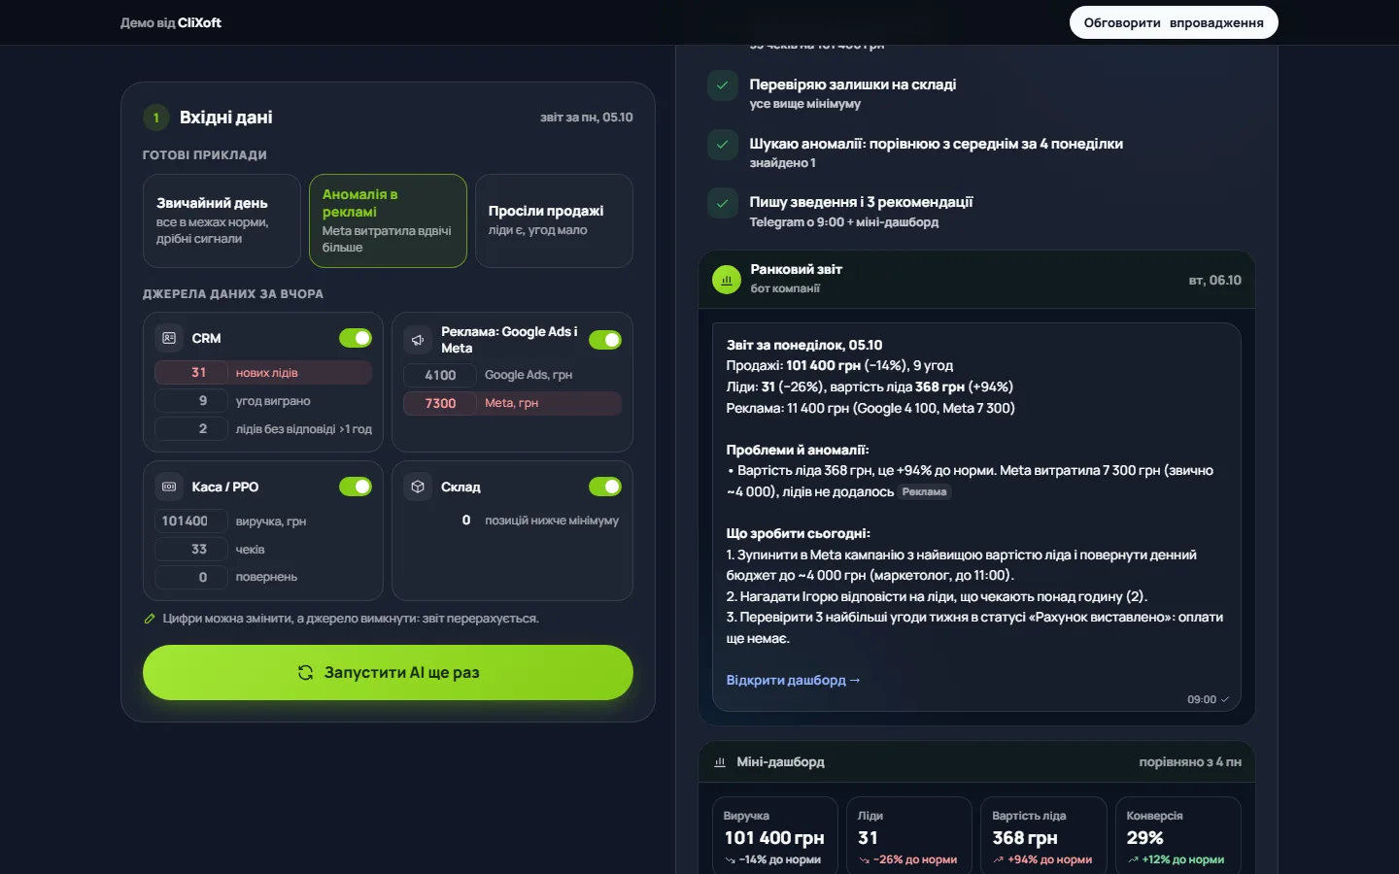The height and width of the screenshot is (874, 1399).
Task: Choose the Просіли продажі example
Action: (x=554, y=220)
